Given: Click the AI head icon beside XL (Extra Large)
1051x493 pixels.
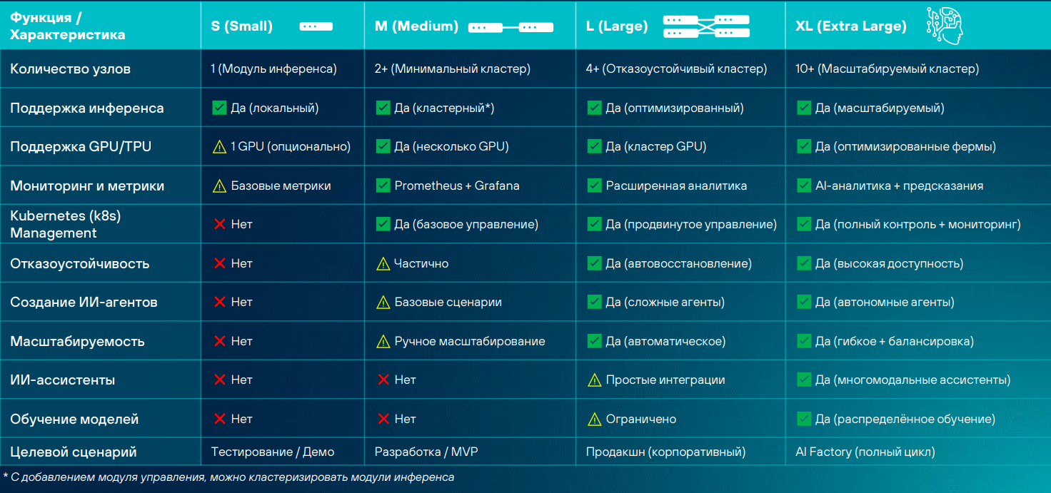Looking at the screenshot, I should 945,25.
